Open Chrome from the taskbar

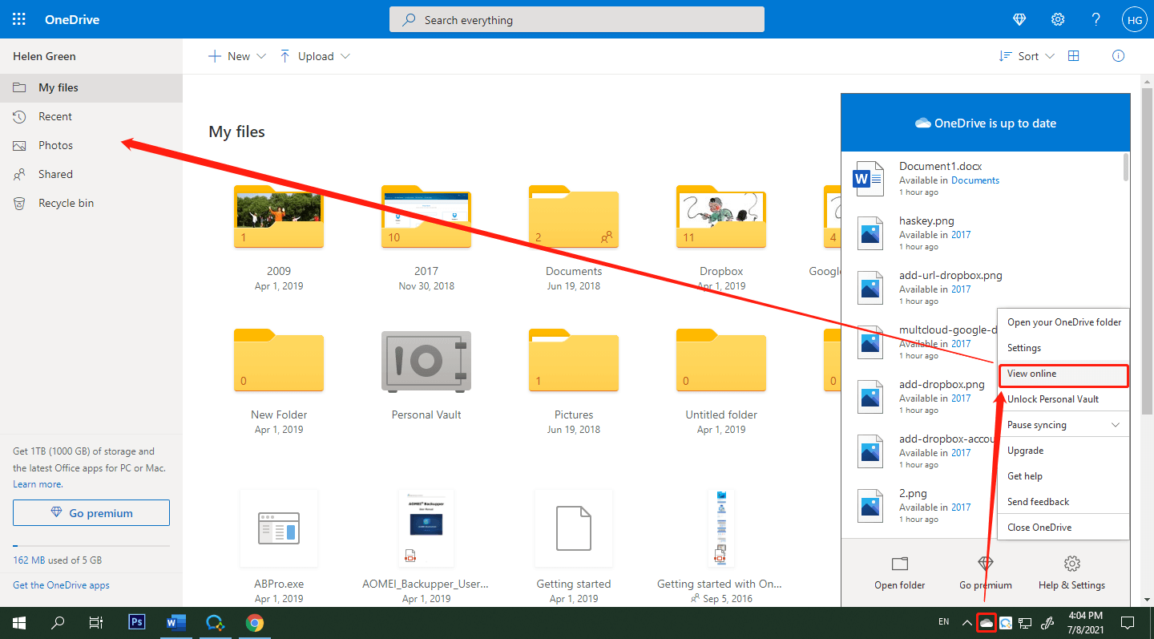point(255,622)
